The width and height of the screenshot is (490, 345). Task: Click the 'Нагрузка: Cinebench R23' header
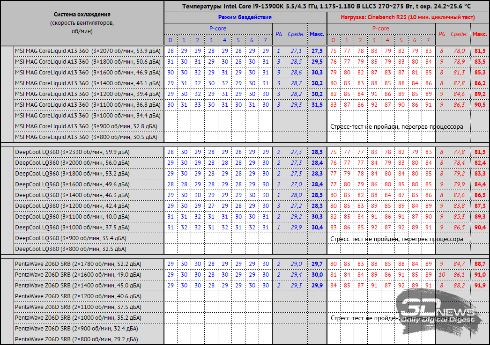click(408, 17)
